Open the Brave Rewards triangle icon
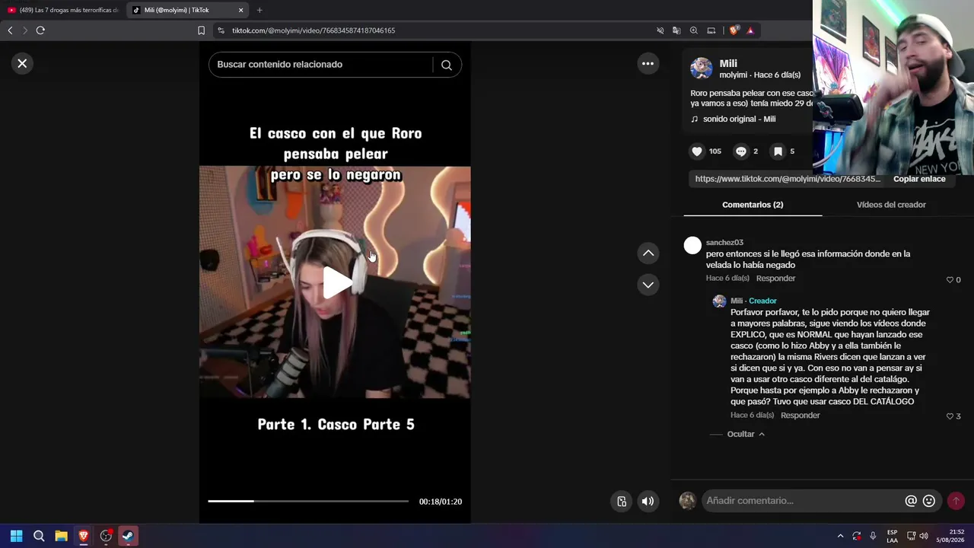The image size is (974, 548). 750,30
